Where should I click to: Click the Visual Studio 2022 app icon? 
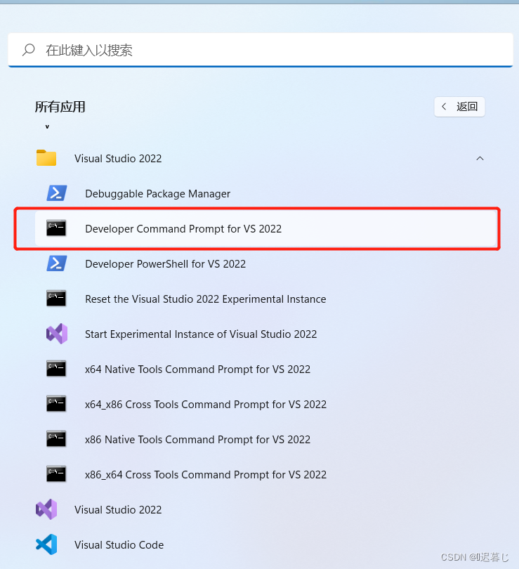pyautogui.click(x=46, y=509)
